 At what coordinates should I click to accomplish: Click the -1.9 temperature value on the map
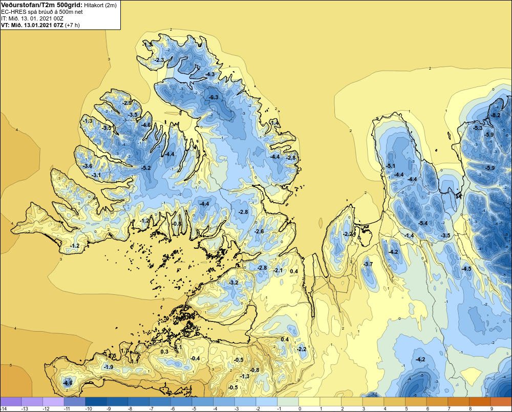click(x=109, y=367)
